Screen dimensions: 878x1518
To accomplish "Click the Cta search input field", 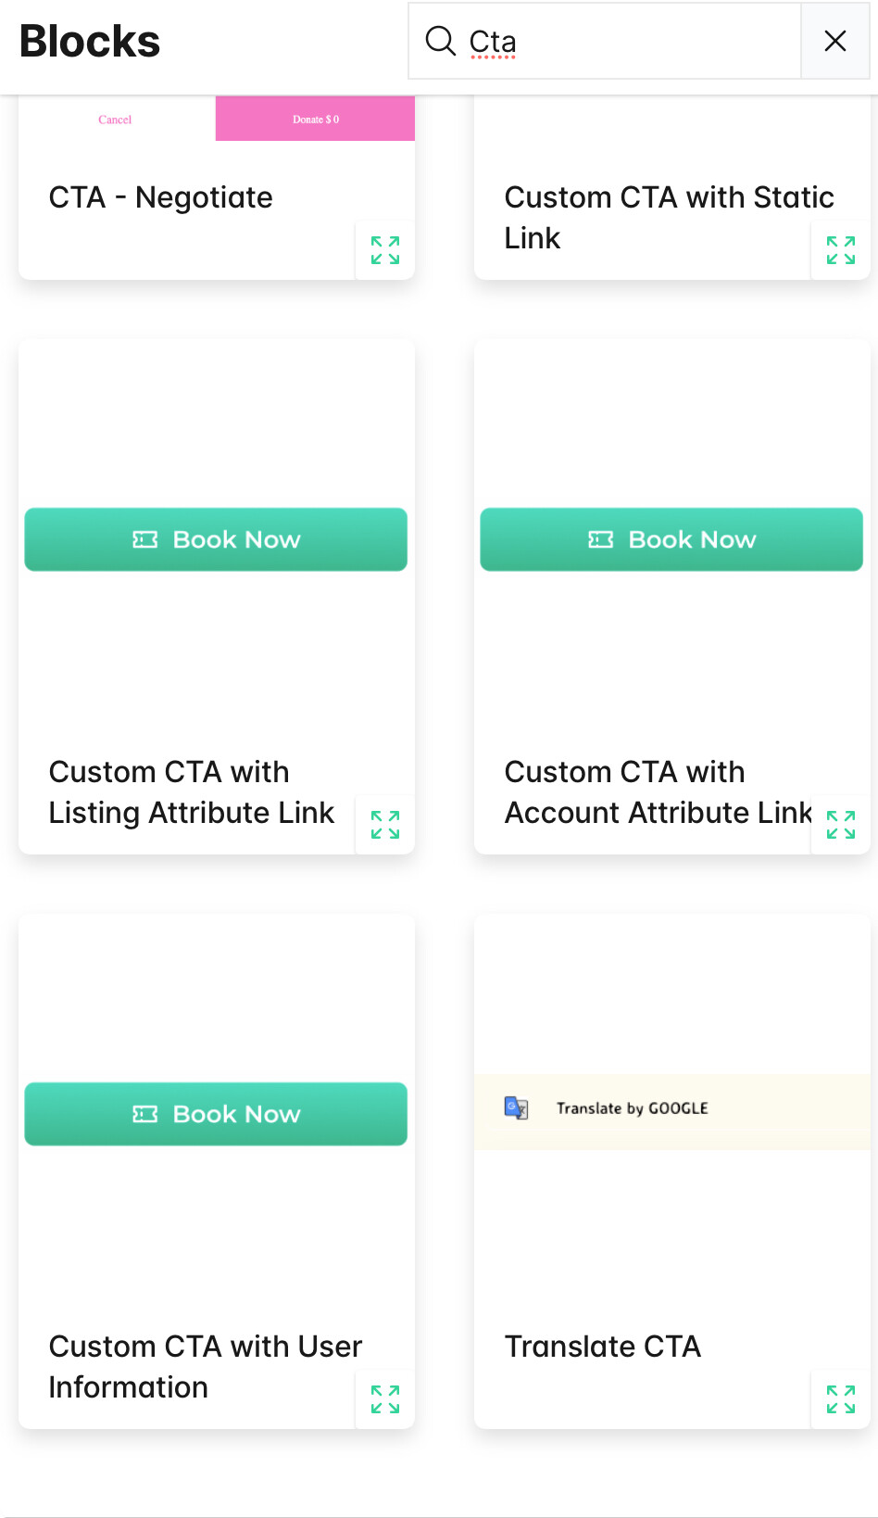I will click(x=630, y=42).
